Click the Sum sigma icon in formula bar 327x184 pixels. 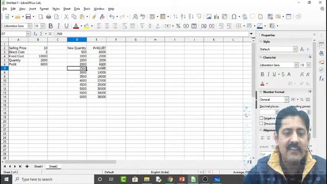click(41, 34)
